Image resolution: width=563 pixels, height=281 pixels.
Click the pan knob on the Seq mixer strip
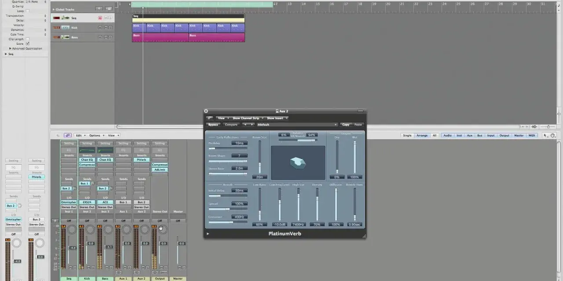72,230
